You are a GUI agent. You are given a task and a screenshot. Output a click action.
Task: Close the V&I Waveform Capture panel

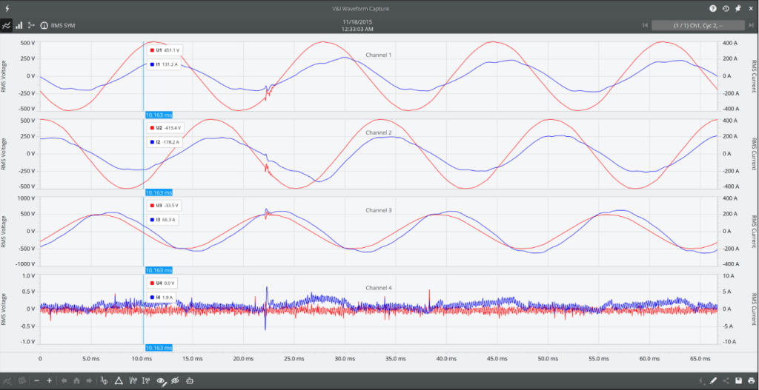click(751, 8)
